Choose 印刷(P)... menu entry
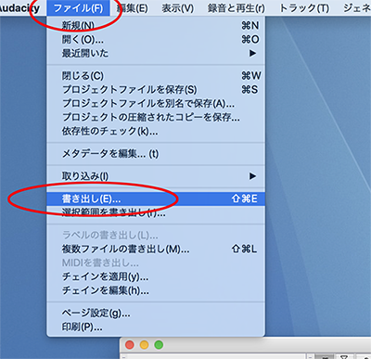 [156, 327]
